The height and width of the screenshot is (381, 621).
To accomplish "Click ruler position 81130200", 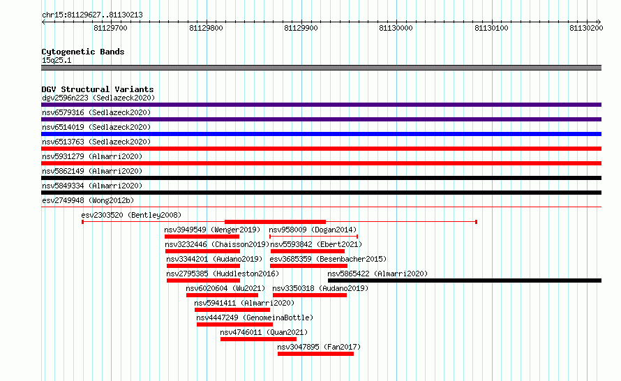I will (587, 28).
